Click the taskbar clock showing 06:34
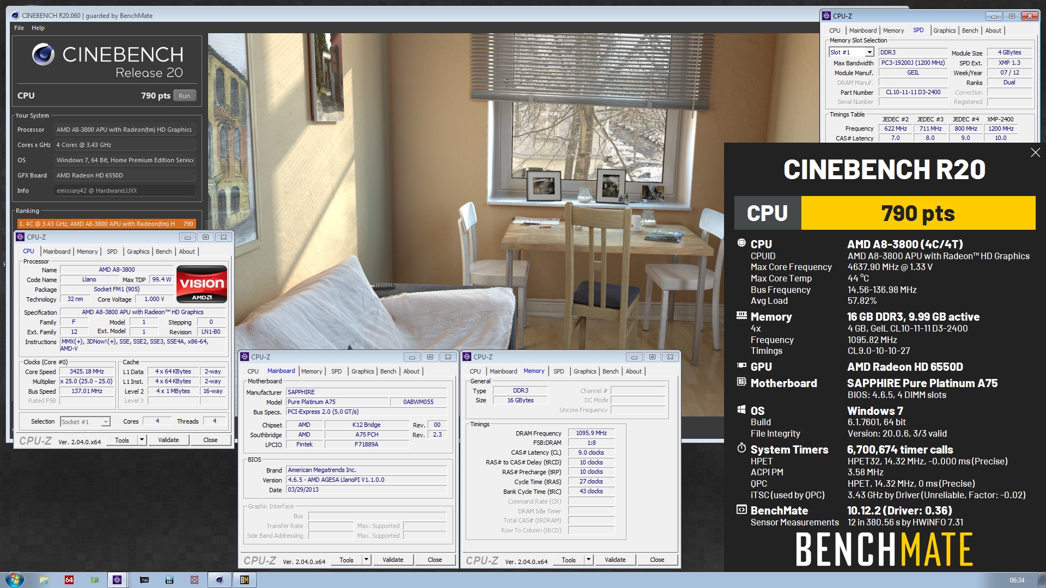 click(1017, 580)
